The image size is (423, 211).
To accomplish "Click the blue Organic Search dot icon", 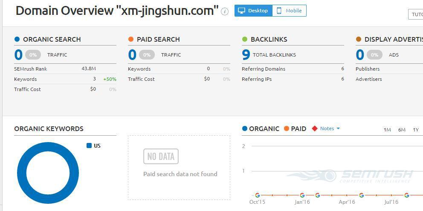I will 17,39.
